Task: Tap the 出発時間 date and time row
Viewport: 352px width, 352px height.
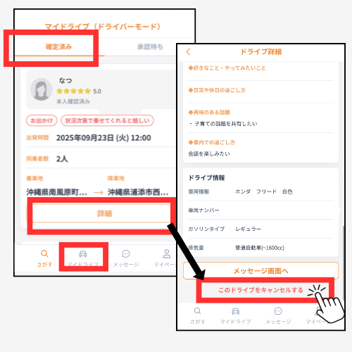Action: (101, 138)
